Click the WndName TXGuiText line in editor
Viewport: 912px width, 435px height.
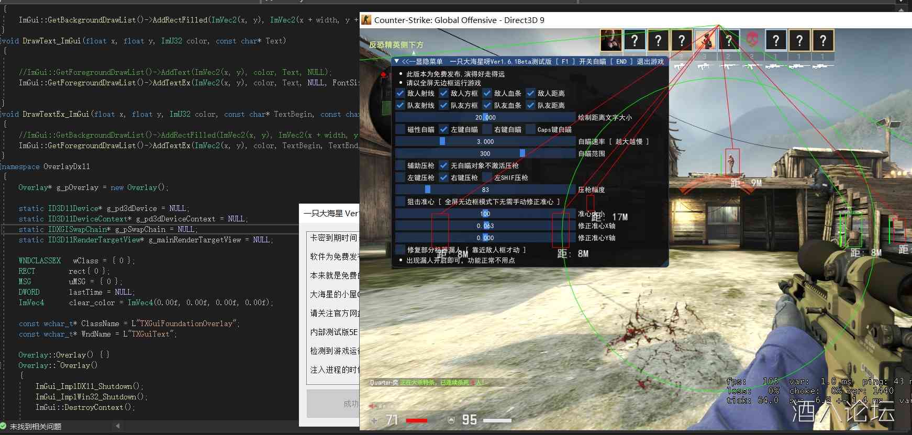pos(97,334)
